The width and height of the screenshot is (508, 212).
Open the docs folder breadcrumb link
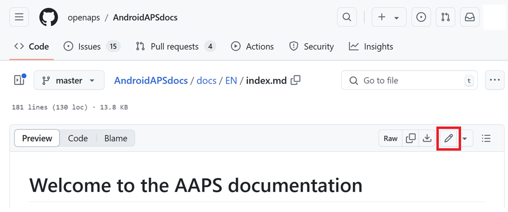click(207, 81)
